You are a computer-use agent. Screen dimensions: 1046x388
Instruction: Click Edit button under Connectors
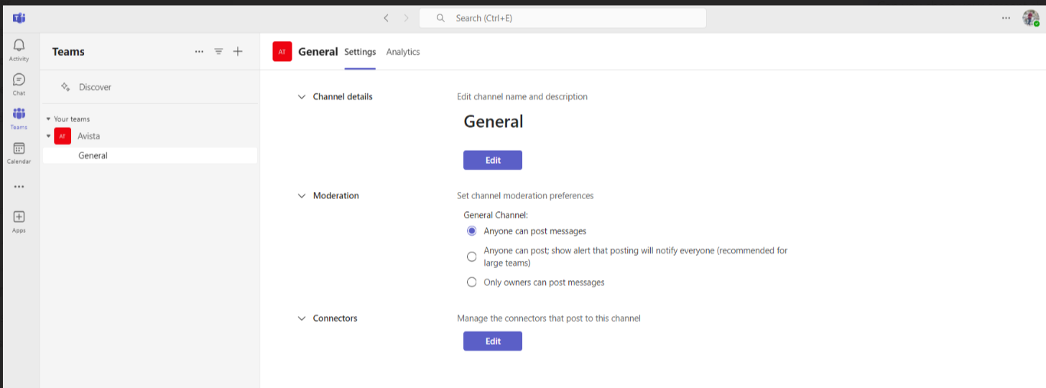point(493,341)
